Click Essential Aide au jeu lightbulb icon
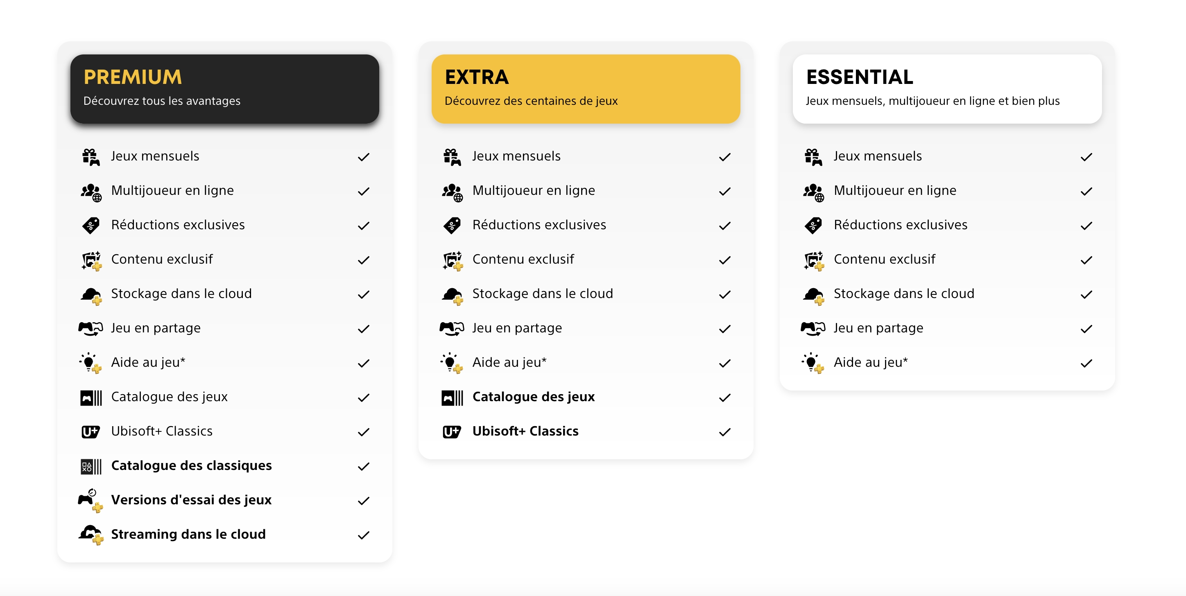This screenshot has height=596, width=1186. pos(813,363)
